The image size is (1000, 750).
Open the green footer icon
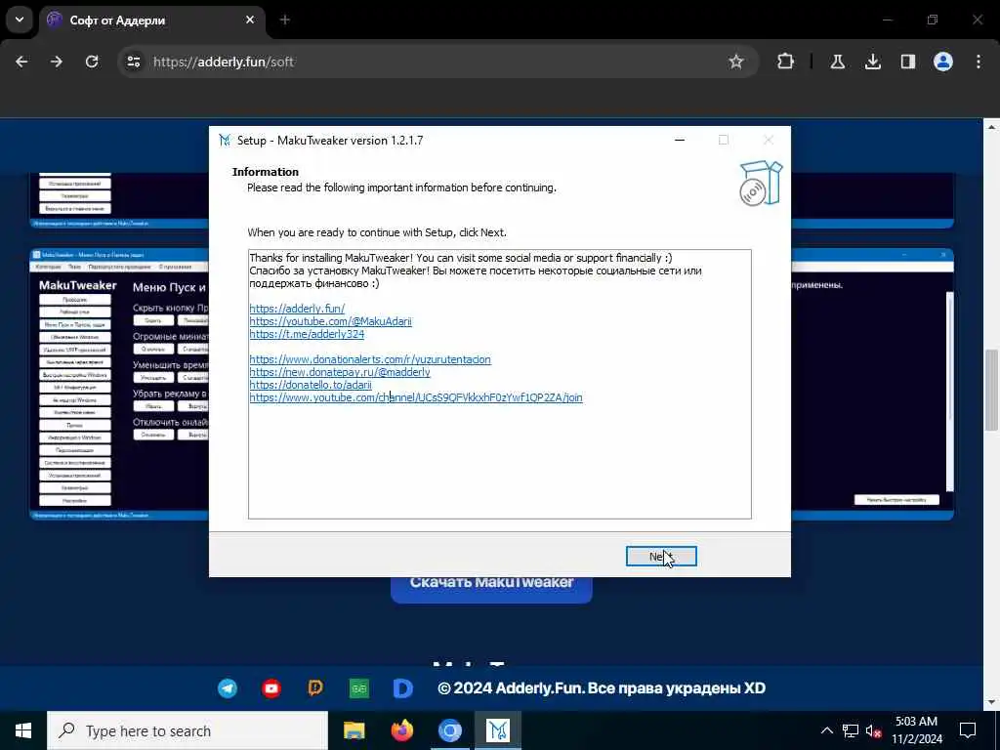coord(359,688)
